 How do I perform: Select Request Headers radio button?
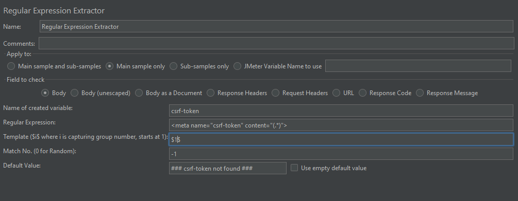coord(276,93)
